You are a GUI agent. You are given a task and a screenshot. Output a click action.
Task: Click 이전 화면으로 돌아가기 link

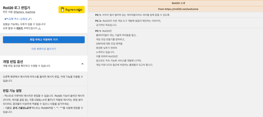[x=44, y=49]
